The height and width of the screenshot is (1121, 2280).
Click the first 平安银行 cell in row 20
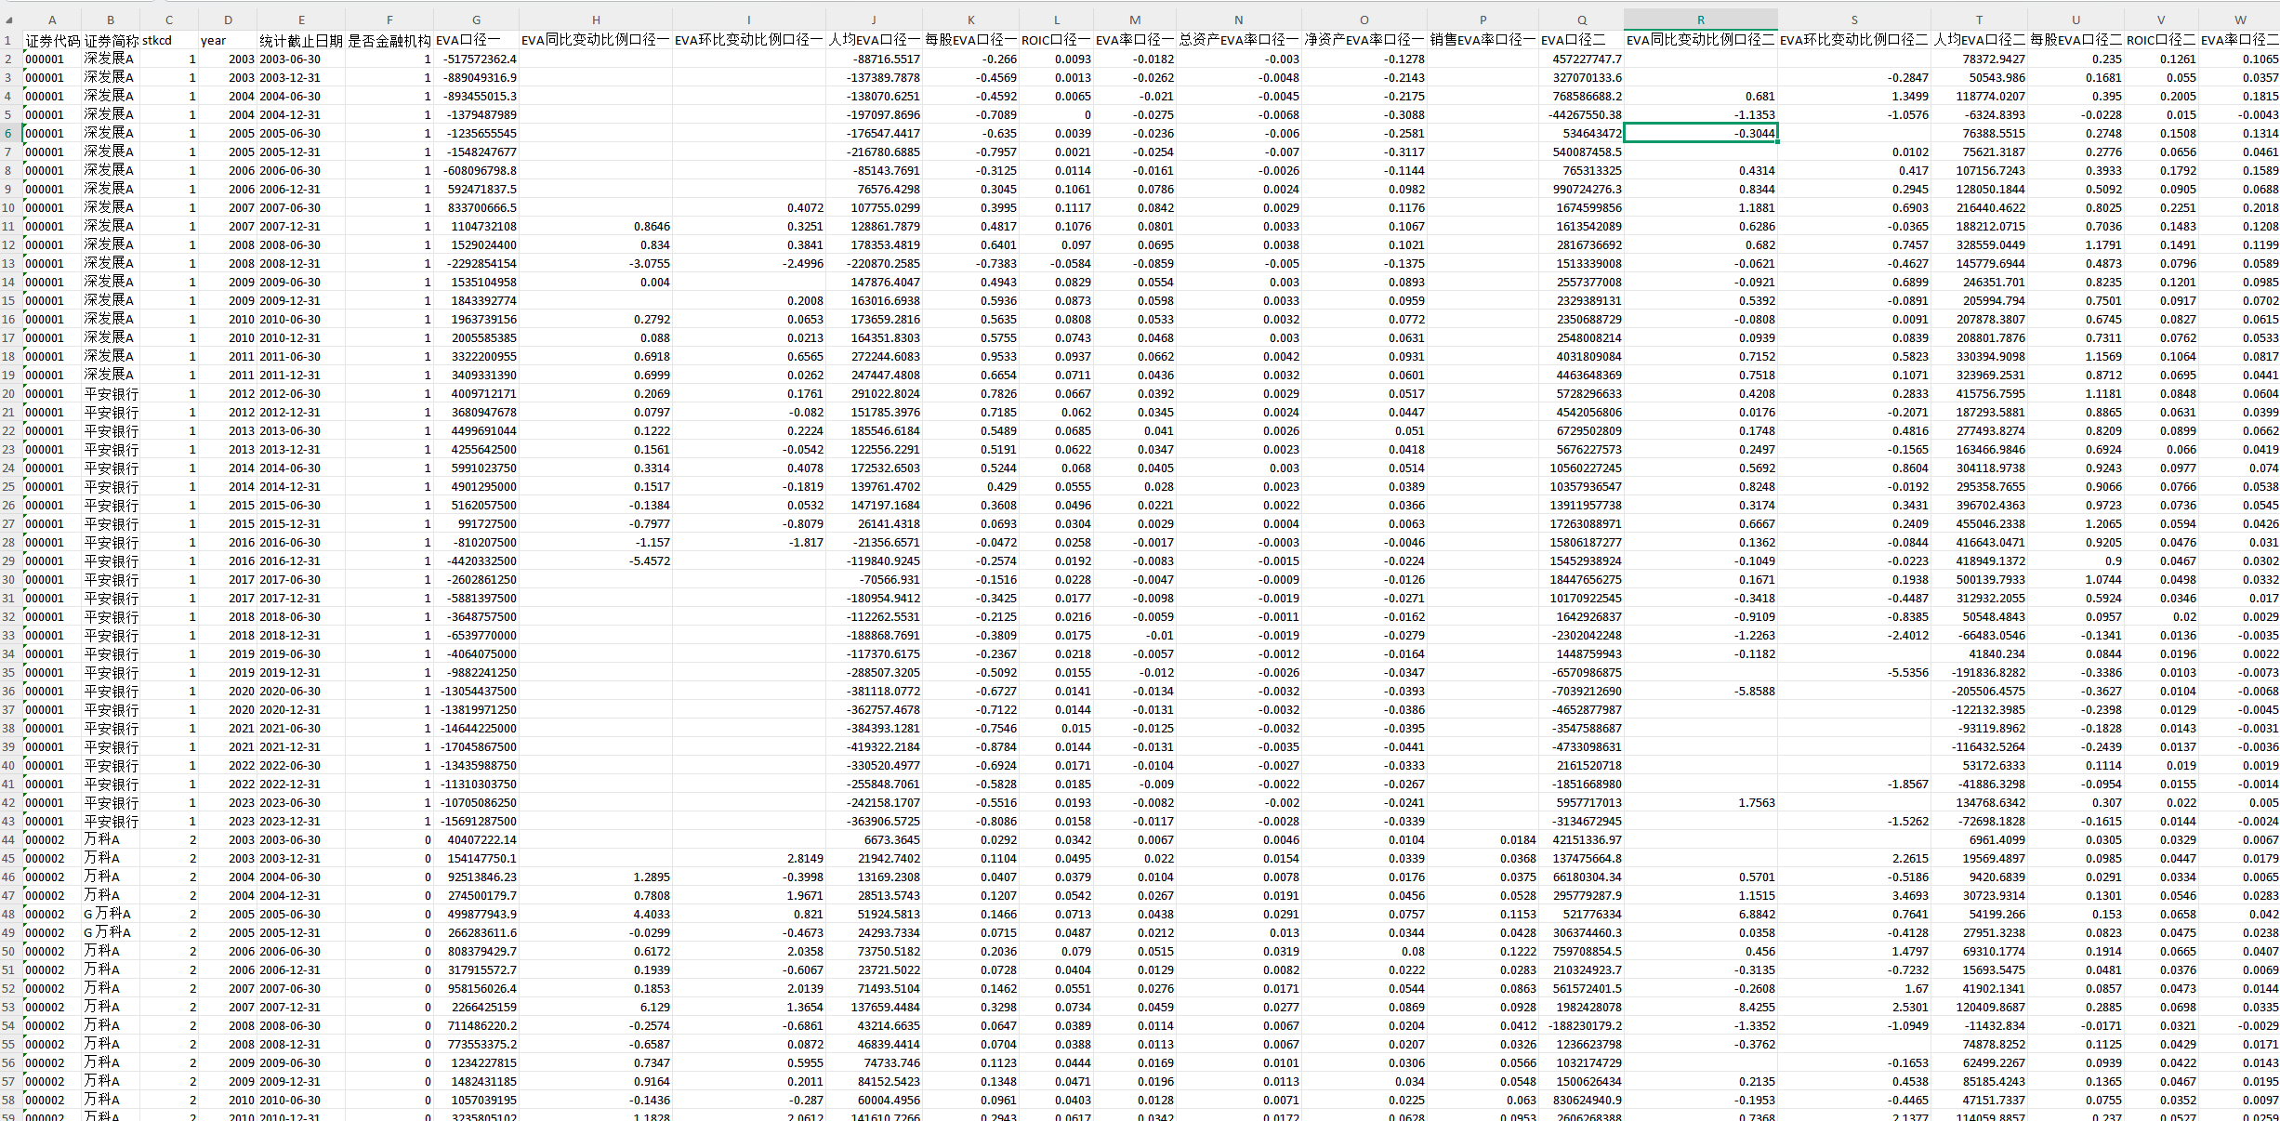coord(111,393)
